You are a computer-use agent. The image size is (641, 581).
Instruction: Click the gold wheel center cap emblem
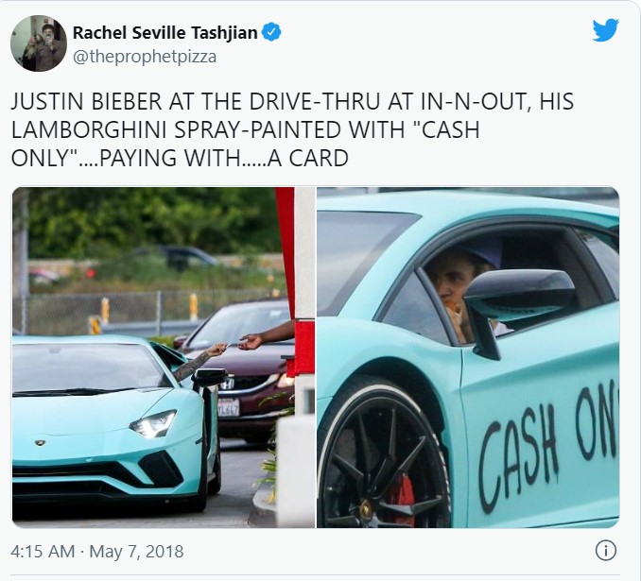[x=365, y=508]
